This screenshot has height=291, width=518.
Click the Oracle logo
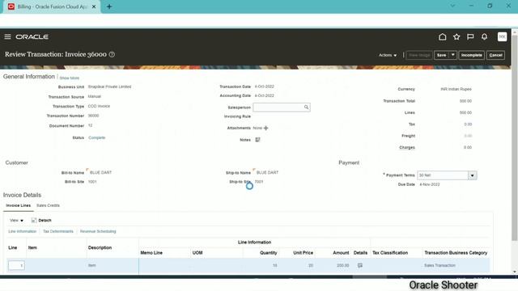(32, 36)
